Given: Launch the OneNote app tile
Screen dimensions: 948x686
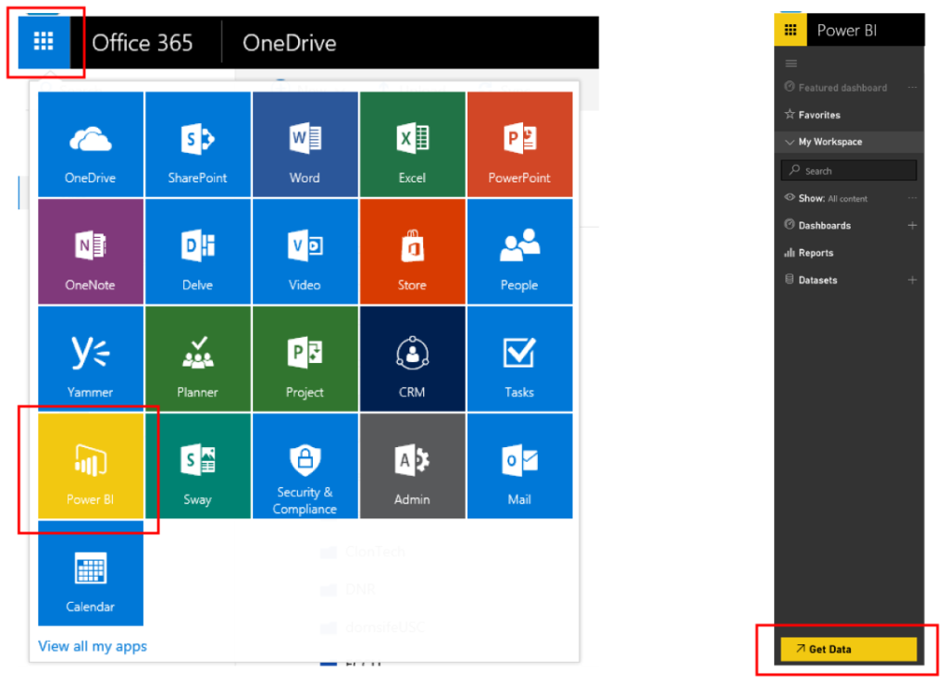Looking at the screenshot, I should point(91,252).
